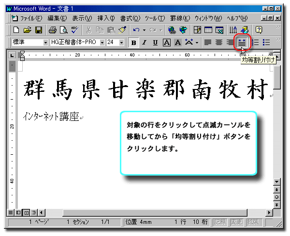Viewport: 290px width, 236px height.
Task: Show the Web toolbar globe arrows icon
Action: click(x=183, y=30)
